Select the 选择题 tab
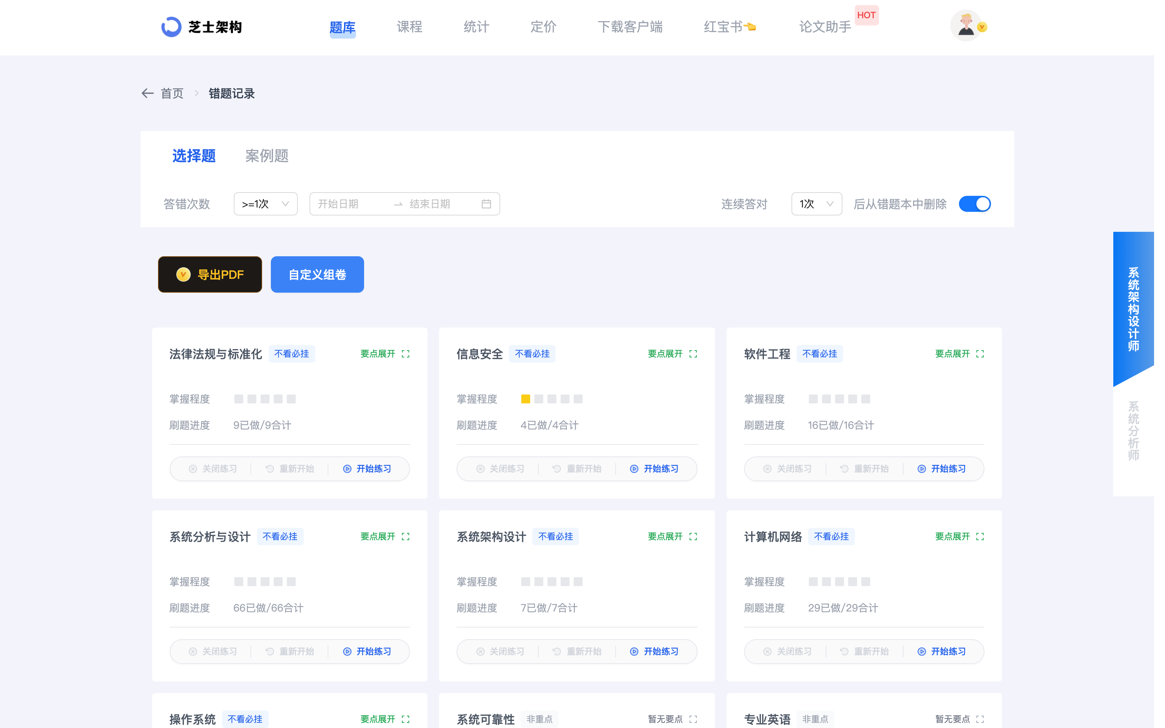The height and width of the screenshot is (728, 1165). click(x=194, y=155)
